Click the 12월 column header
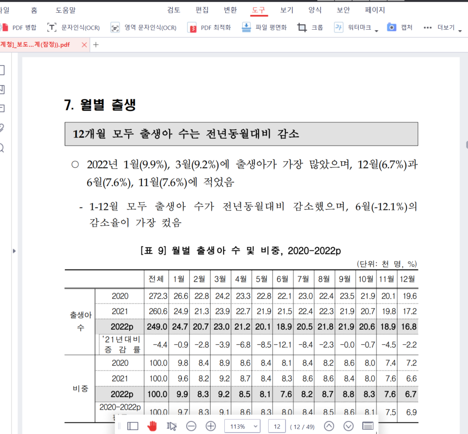The height and width of the screenshot is (434, 468). coord(408,279)
